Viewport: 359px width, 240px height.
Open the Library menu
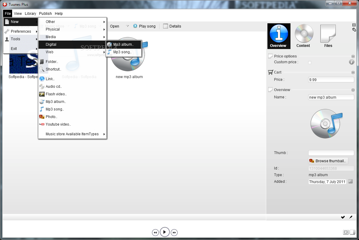pyautogui.click(x=30, y=14)
